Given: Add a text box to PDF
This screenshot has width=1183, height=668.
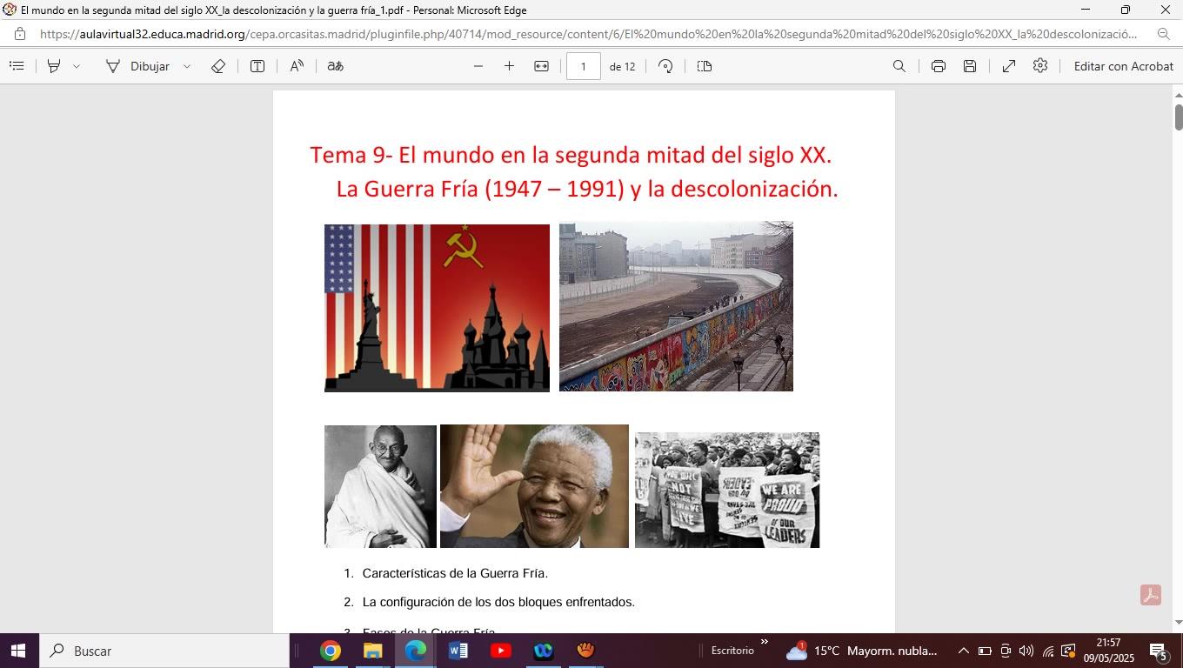Looking at the screenshot, I should (x=257, y=66).
